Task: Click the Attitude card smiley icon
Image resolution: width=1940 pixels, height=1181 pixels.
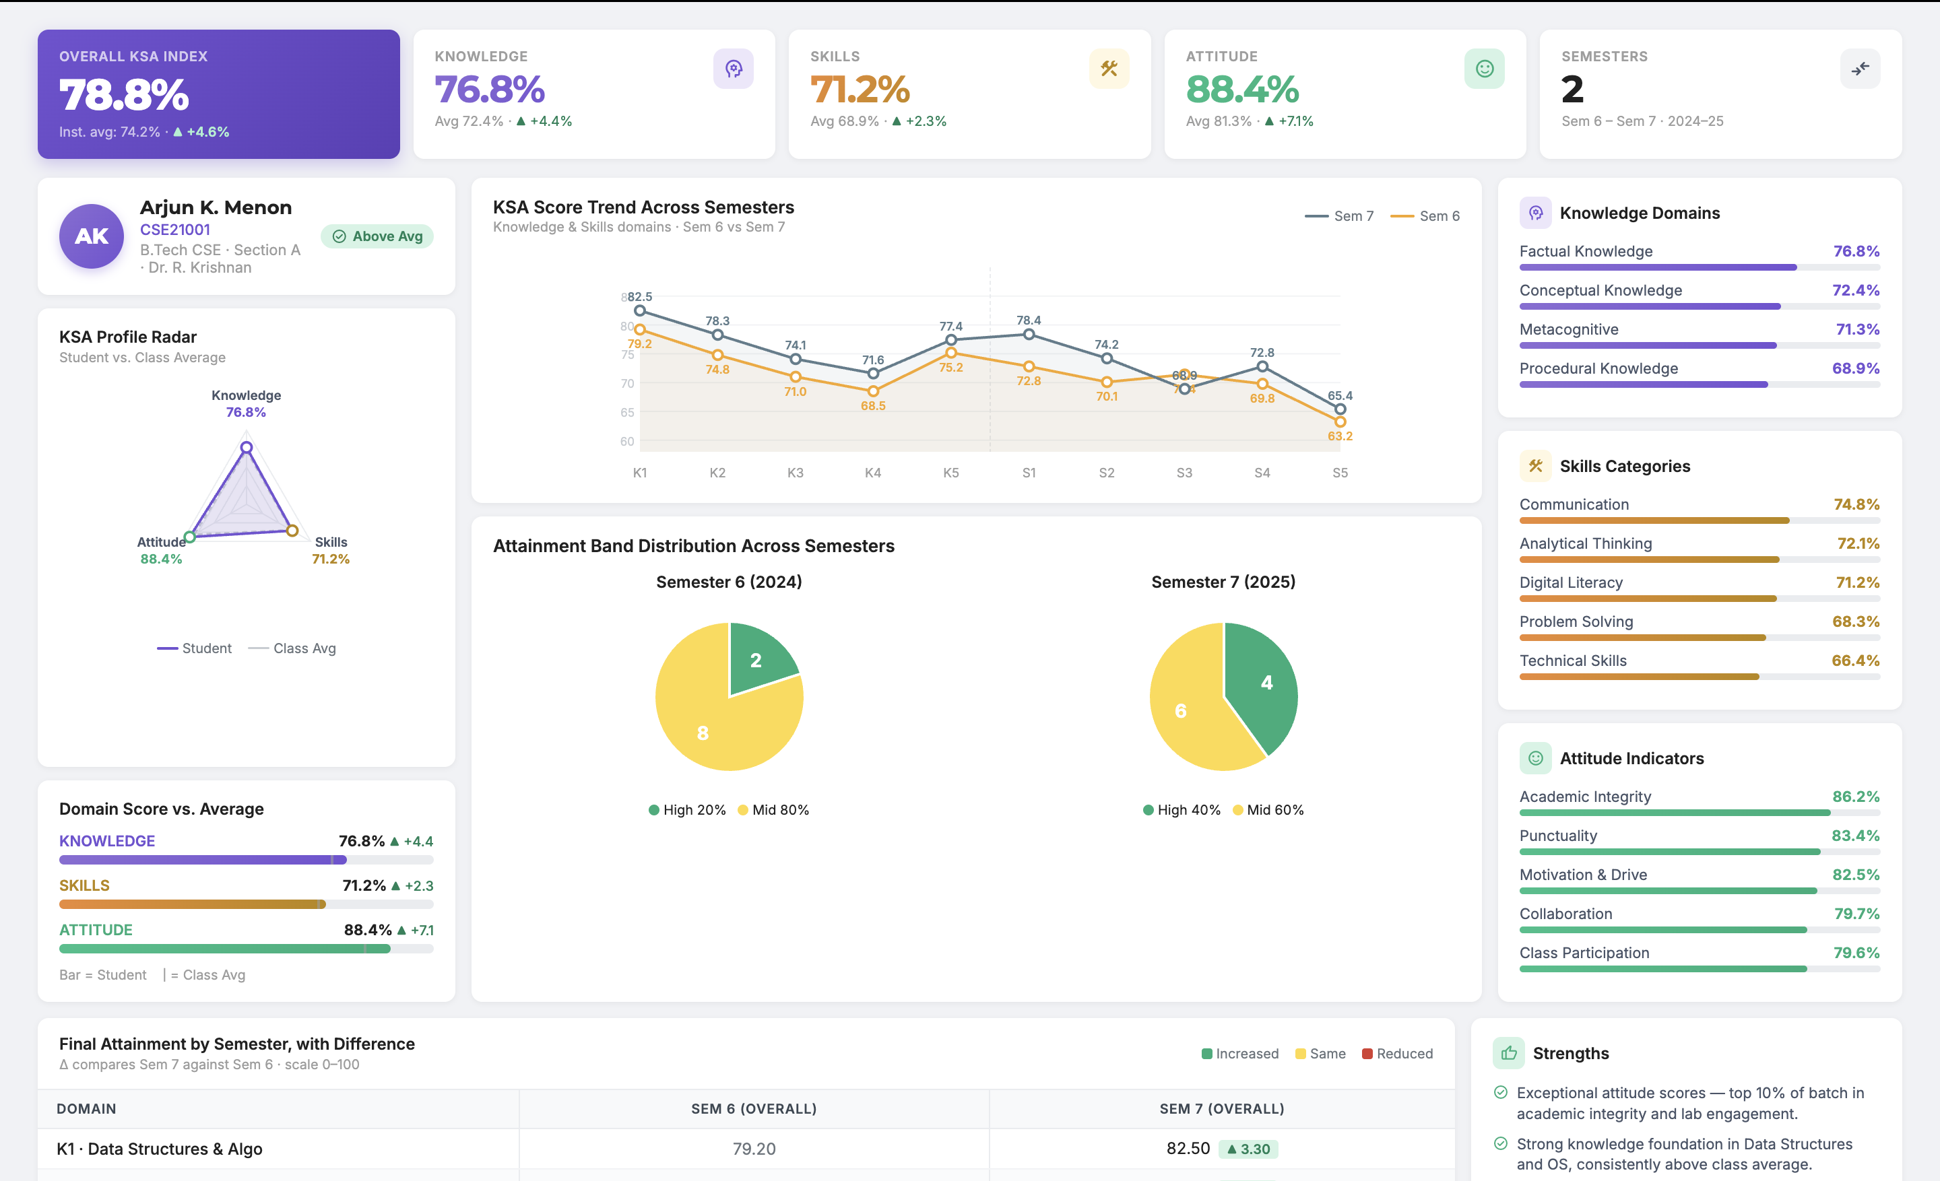Action: click(x=1484, y=69)
